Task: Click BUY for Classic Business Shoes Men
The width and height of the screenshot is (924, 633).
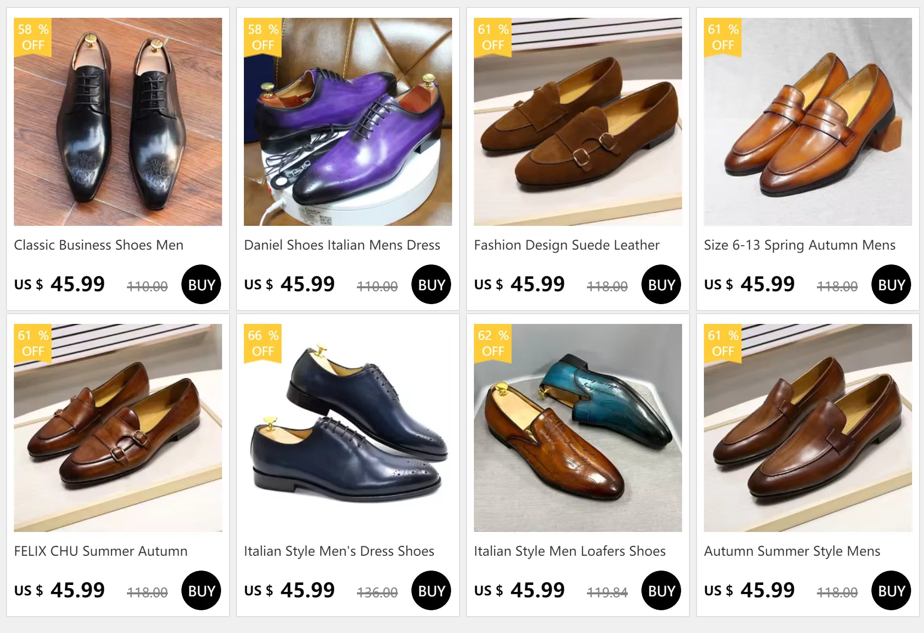Action: pyautogui.click(x=201, y=285)
